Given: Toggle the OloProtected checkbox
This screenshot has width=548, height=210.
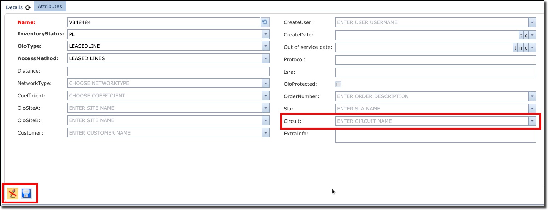Looking at the screenshot, I should [338, 84].
